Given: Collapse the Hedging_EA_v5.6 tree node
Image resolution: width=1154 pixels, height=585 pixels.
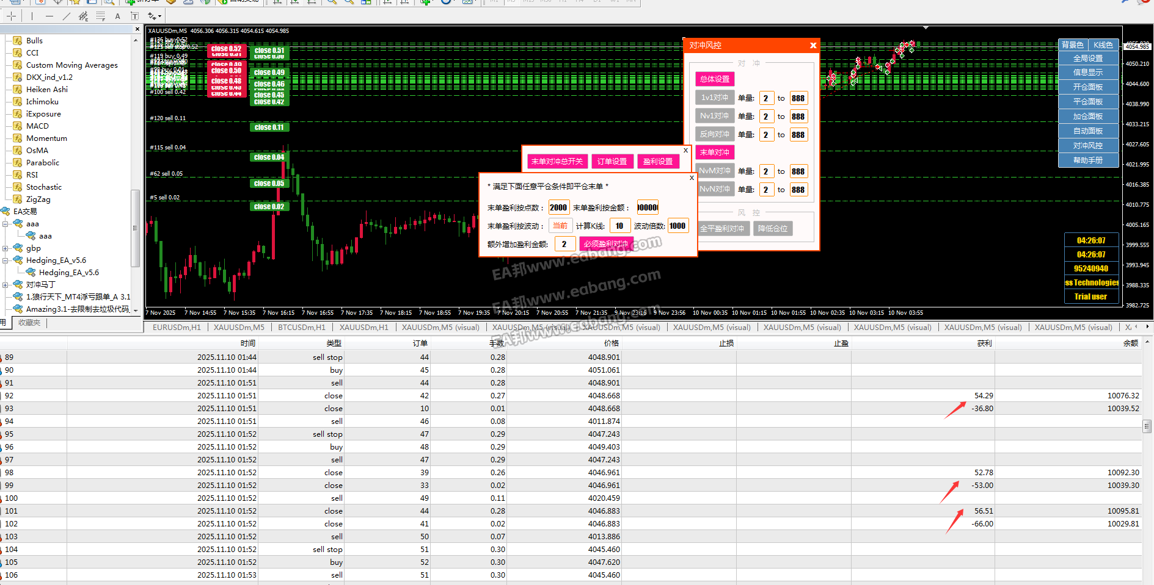Looking at the screenshot, I should [5, 260].
